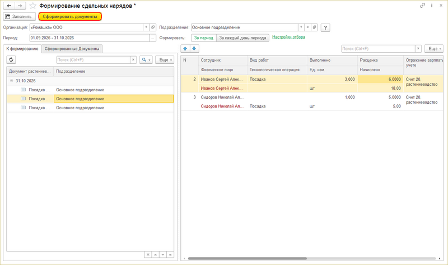
Task: Click the Вид работ column header
Action: (x=277, y=61)
